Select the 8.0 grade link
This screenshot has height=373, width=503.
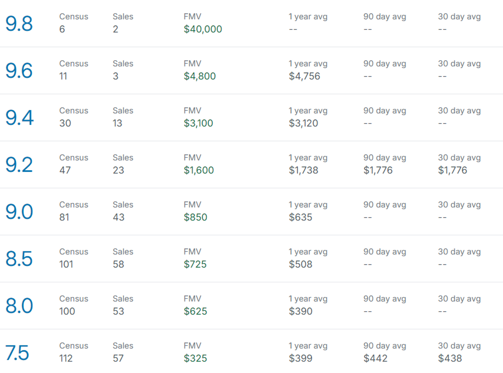(x=19, y=305)
